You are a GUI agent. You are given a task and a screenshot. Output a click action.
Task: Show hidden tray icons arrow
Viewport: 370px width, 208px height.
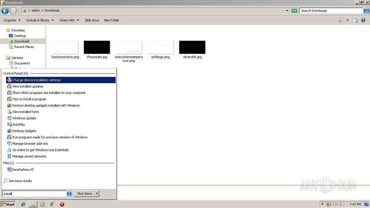(x=322, y=204)
